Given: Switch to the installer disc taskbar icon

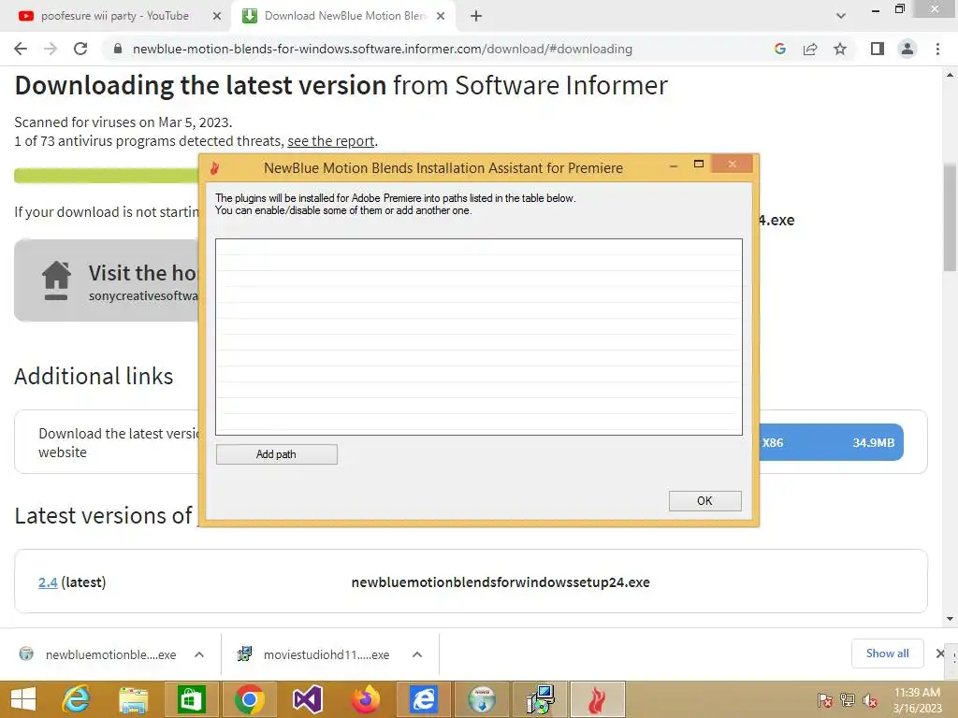Looking at the screenshot, I should tap(482, 699).
